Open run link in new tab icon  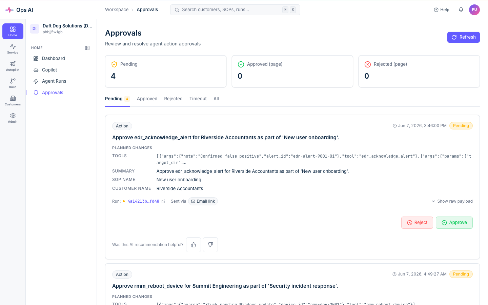click(163, 201)
